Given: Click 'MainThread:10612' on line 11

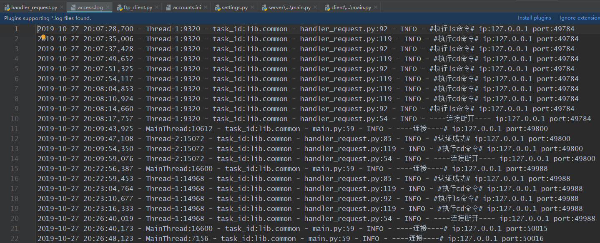Looking at the screenshot, I should 179,129.
